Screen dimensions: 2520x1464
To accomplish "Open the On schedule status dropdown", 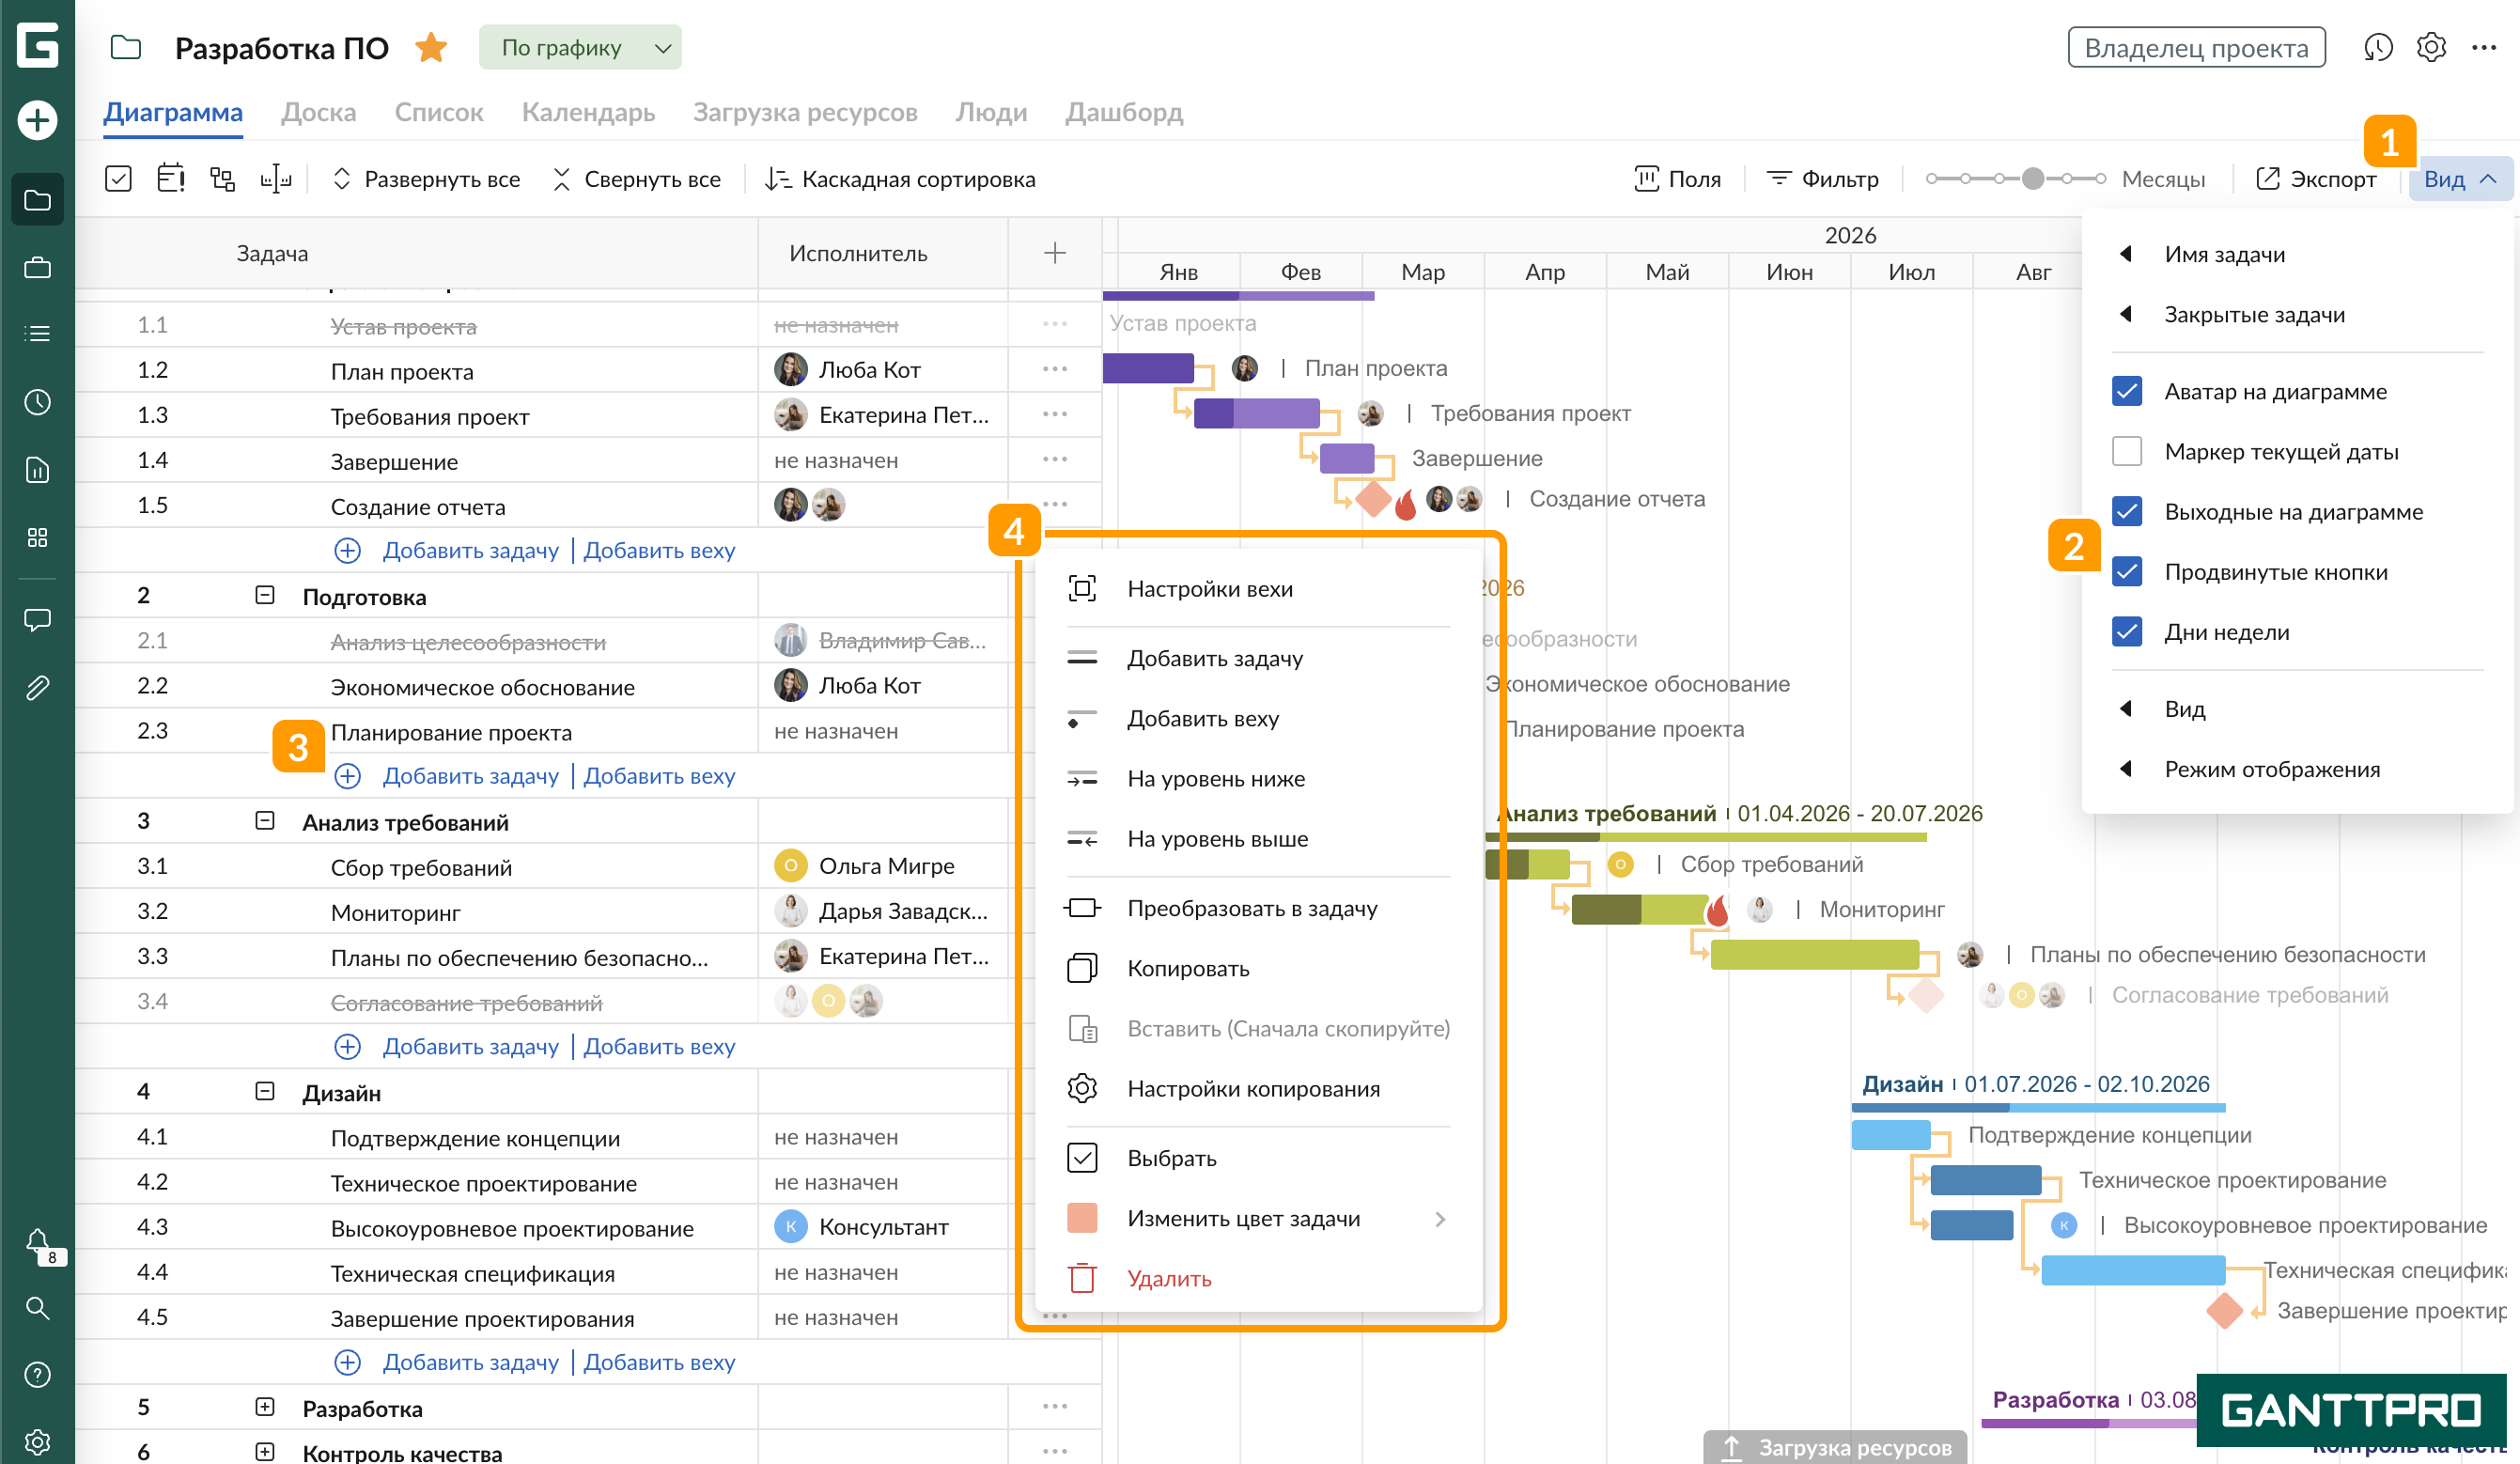I will tap(580, 47).
